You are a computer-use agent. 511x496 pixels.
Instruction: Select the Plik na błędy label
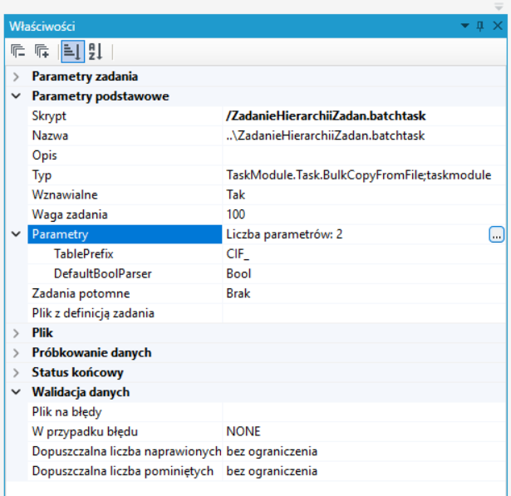(x=66, y=412)
